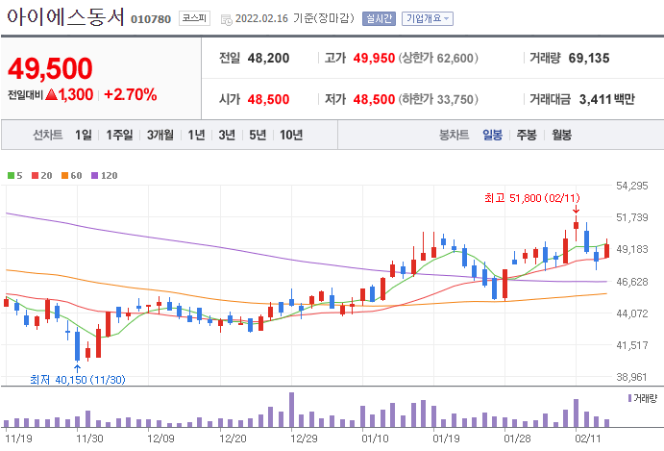Switch to 월봉 monthly candle chart
664x451 pixels.
(x=562, y=135)
